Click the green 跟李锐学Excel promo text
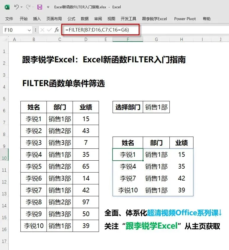This screenshot has width=229, height=250. click(152, 226)
